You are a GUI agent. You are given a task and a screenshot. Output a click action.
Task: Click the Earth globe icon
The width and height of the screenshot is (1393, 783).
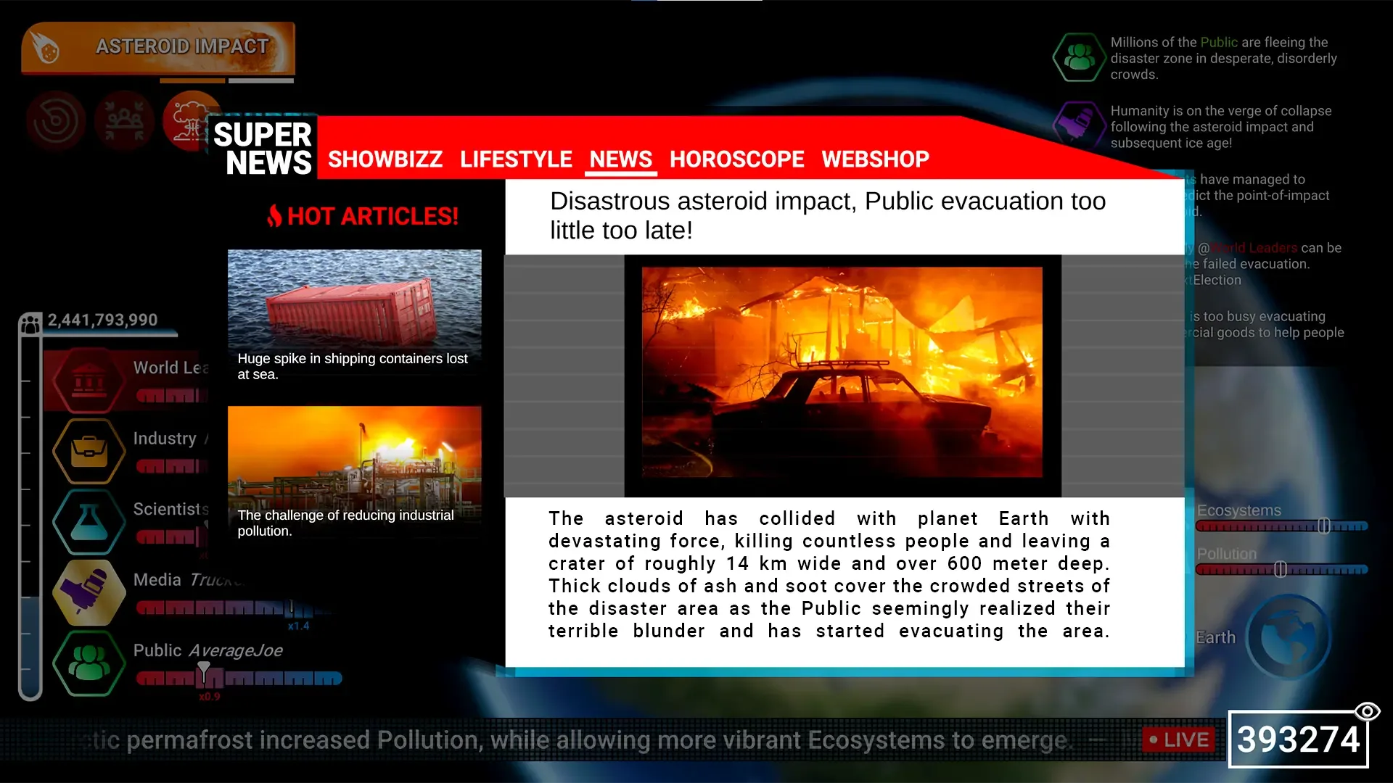[1289, 637]
